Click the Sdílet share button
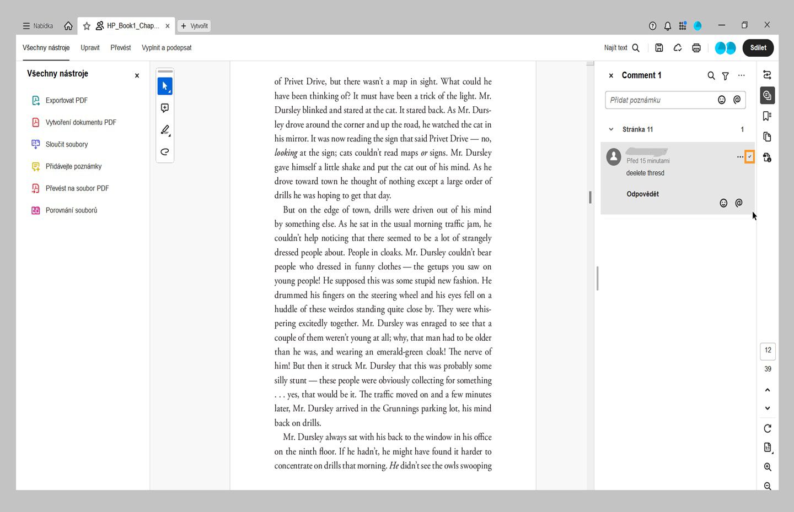 pos(758,48)
